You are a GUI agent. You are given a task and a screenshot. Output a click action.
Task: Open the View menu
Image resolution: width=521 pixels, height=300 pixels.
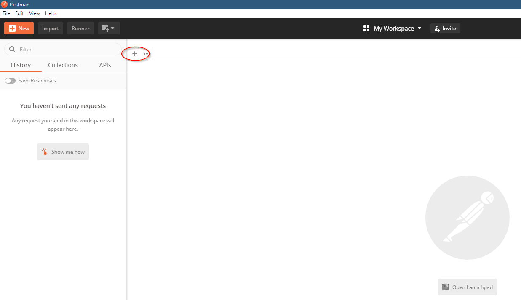pos(35,13)
